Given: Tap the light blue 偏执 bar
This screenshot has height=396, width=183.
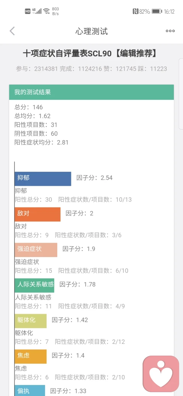Looking at the screenshot, I should 30,390.
